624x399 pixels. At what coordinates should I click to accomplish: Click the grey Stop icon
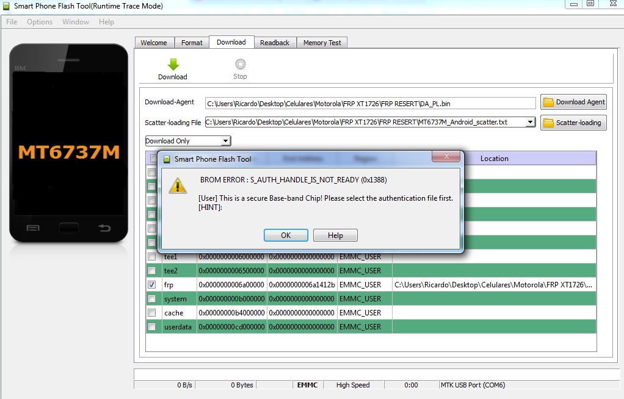point(241,64)
